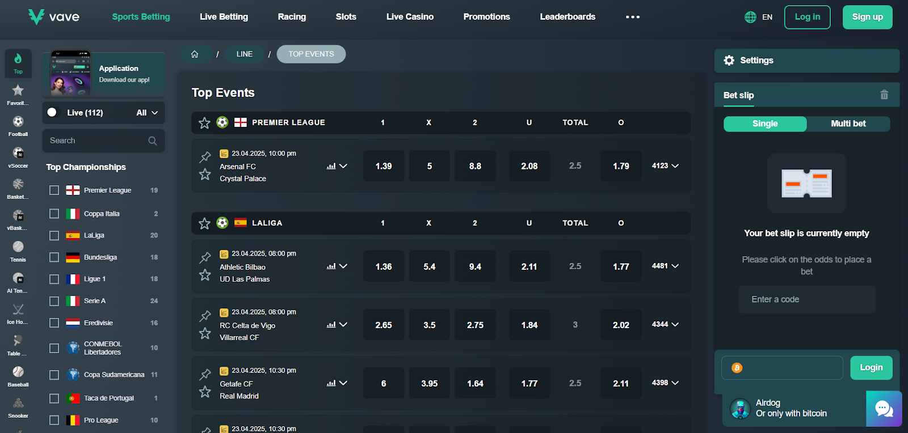The height and width of the screenshot is (433, 908).
Task: Open statistics for RC Celta de Vigo match
Action: point(331,325)
